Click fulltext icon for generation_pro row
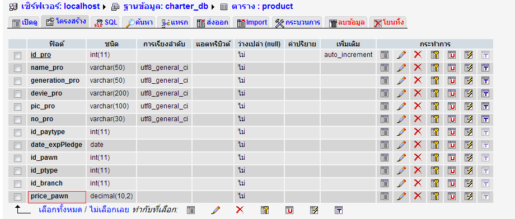Viewport: 515px width, 219px height. click(x=485, y=80)
